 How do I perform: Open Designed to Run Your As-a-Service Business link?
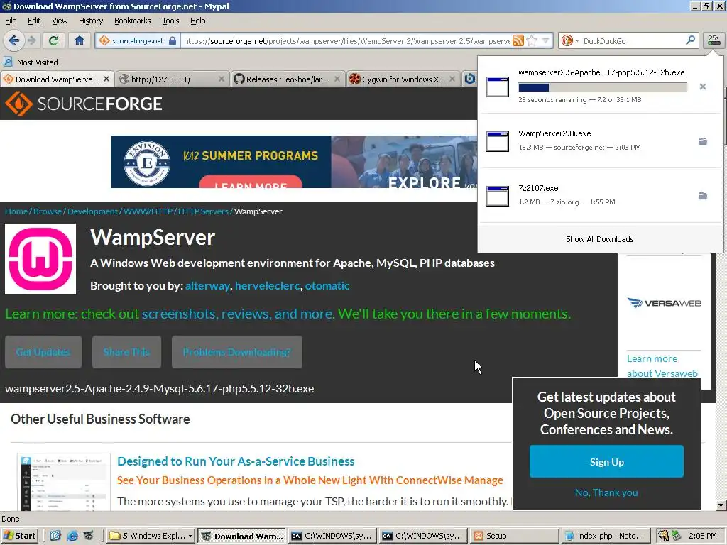click(236, 461)
